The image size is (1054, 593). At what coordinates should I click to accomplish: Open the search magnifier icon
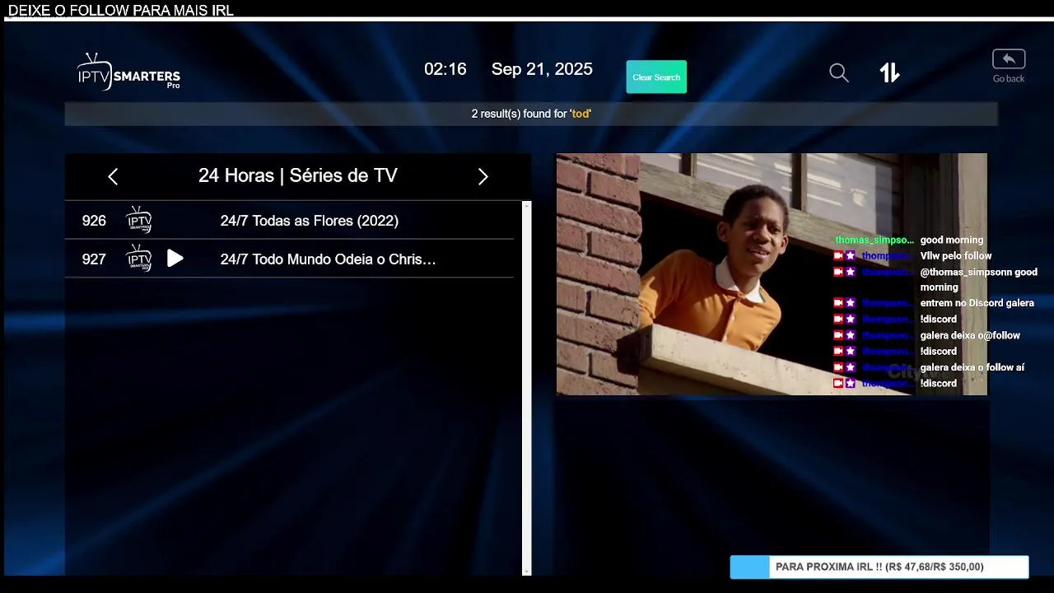[x=838, y=73]
